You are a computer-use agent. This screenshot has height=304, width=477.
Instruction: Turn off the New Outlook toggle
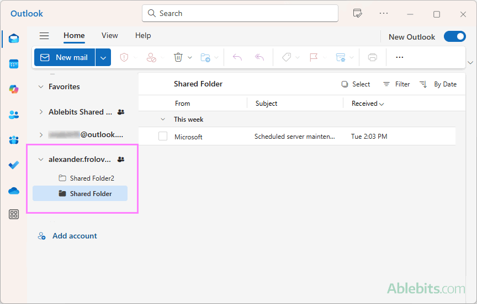coord(454,37)
